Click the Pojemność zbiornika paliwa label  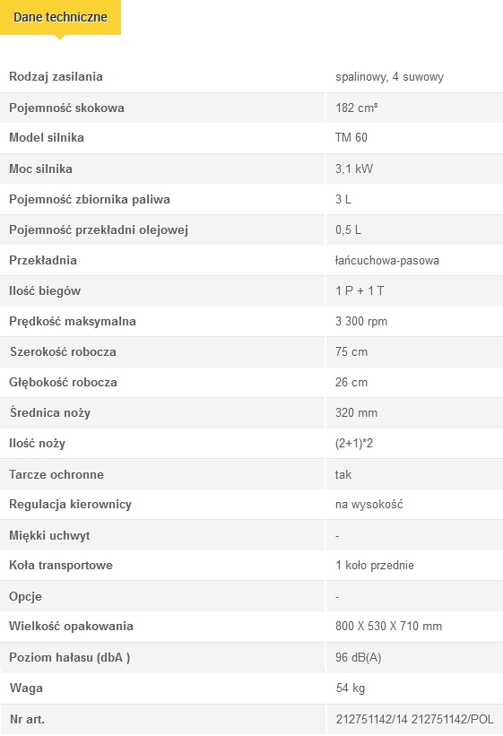[x=90, y=200]
